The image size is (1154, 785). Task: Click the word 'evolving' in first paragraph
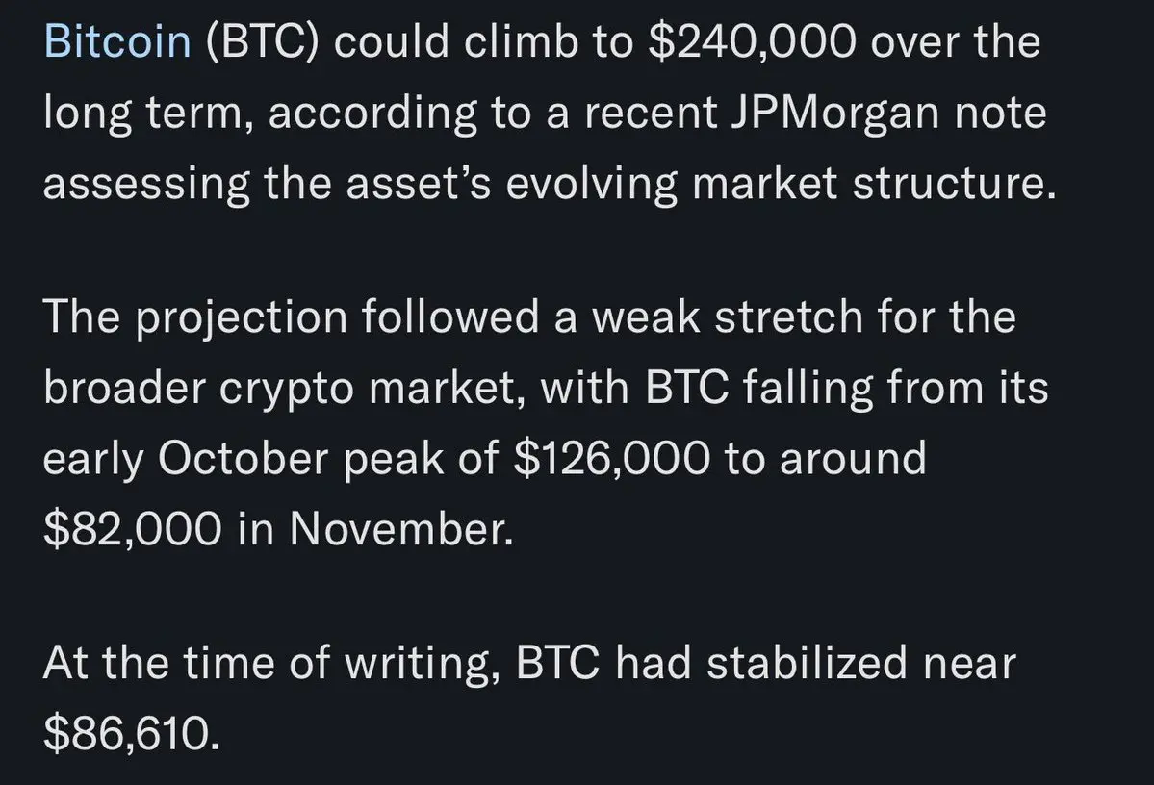pos(590,183)
